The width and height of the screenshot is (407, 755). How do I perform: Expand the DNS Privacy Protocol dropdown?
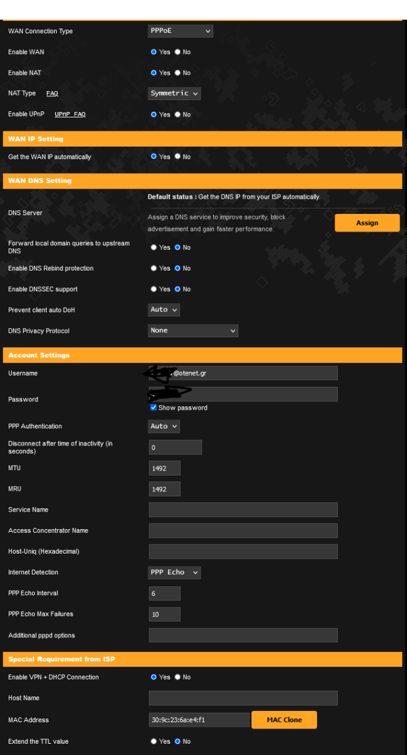click(193, 330)
